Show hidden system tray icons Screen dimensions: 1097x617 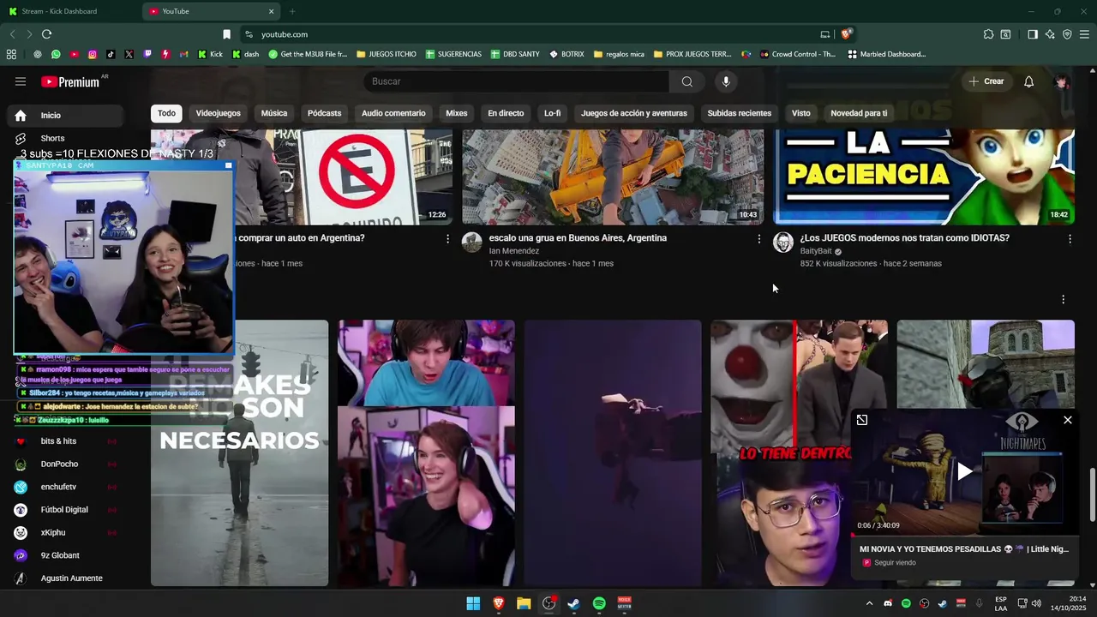point(869,604)
